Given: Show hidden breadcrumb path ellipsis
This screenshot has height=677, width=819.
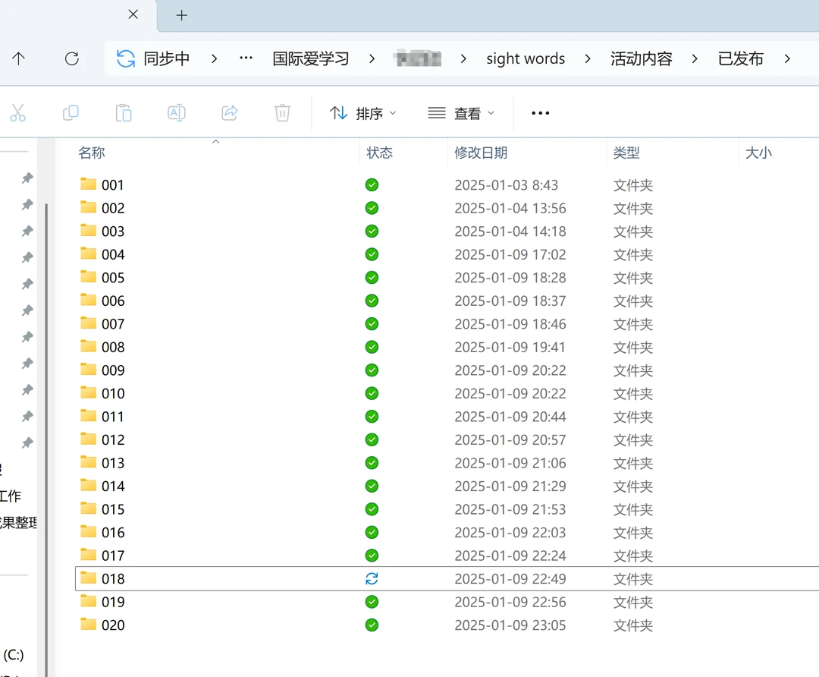Looking at the screenshot, I should pyautogui.click(x=246, y=58).
